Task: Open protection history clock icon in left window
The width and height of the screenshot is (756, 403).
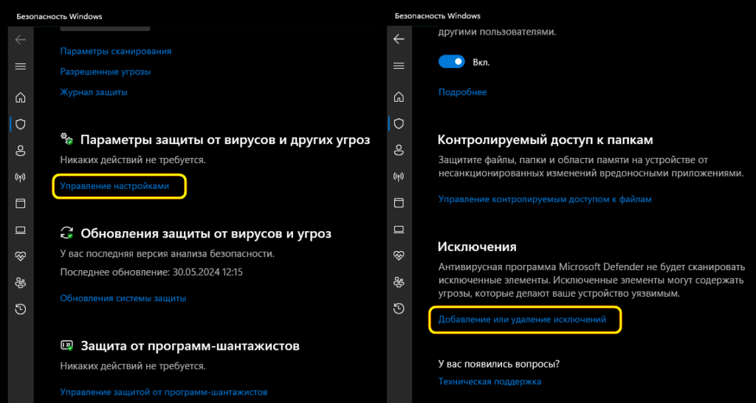Action: tap(20, 309)
